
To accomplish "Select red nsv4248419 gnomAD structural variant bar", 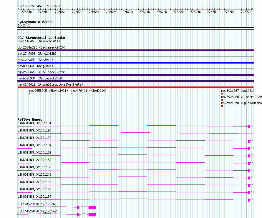I will 135,87.
